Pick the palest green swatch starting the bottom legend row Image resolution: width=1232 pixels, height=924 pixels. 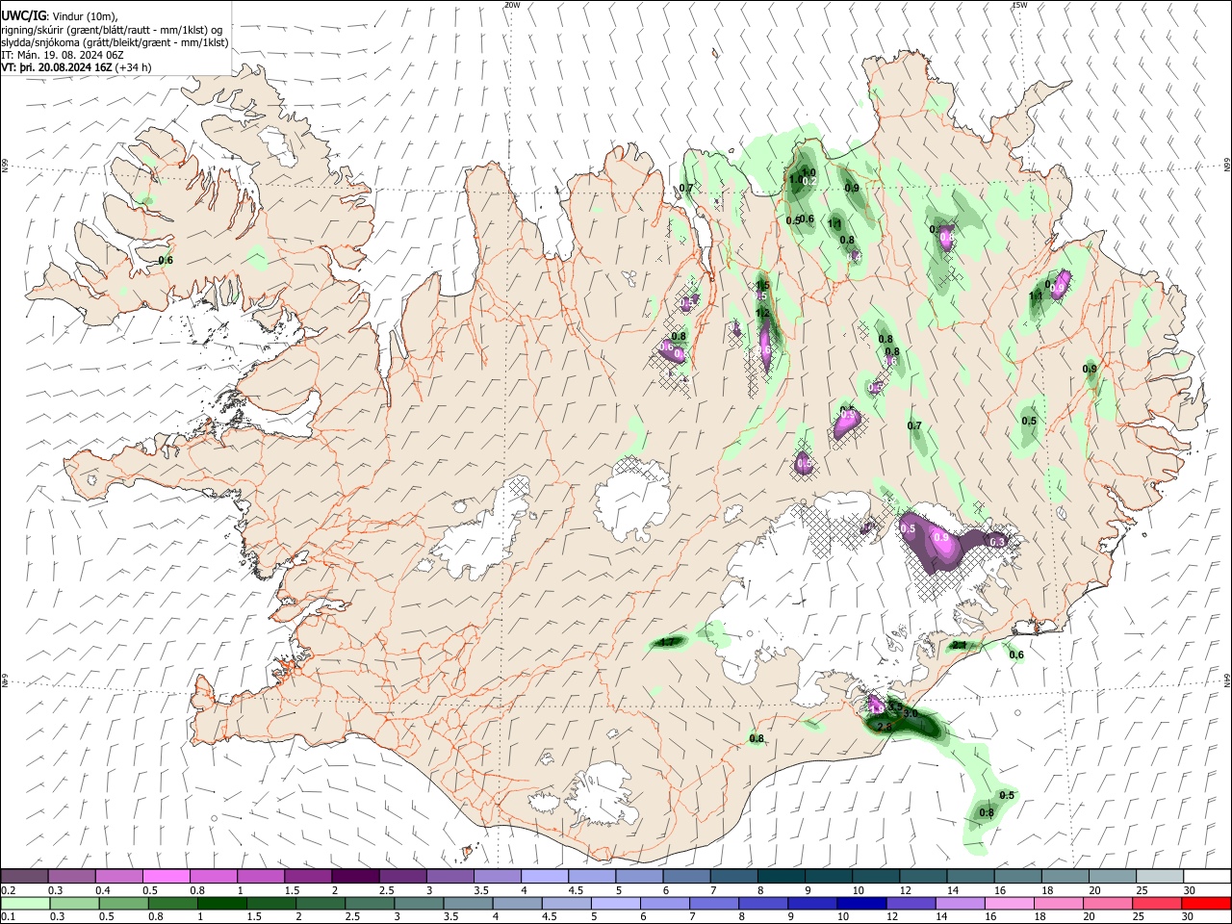24,904
